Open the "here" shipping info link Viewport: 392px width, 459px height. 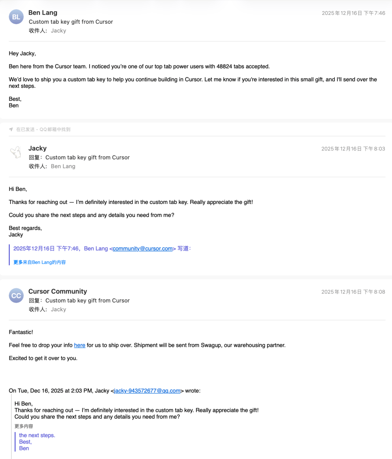[79, 345]
